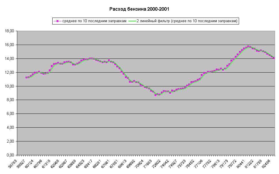
Task: Click the chart title "Расход бензина 2000-2001"
Action: [139, 9]
